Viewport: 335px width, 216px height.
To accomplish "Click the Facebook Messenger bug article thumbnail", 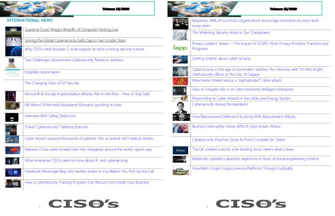I will tap(13, 173).
